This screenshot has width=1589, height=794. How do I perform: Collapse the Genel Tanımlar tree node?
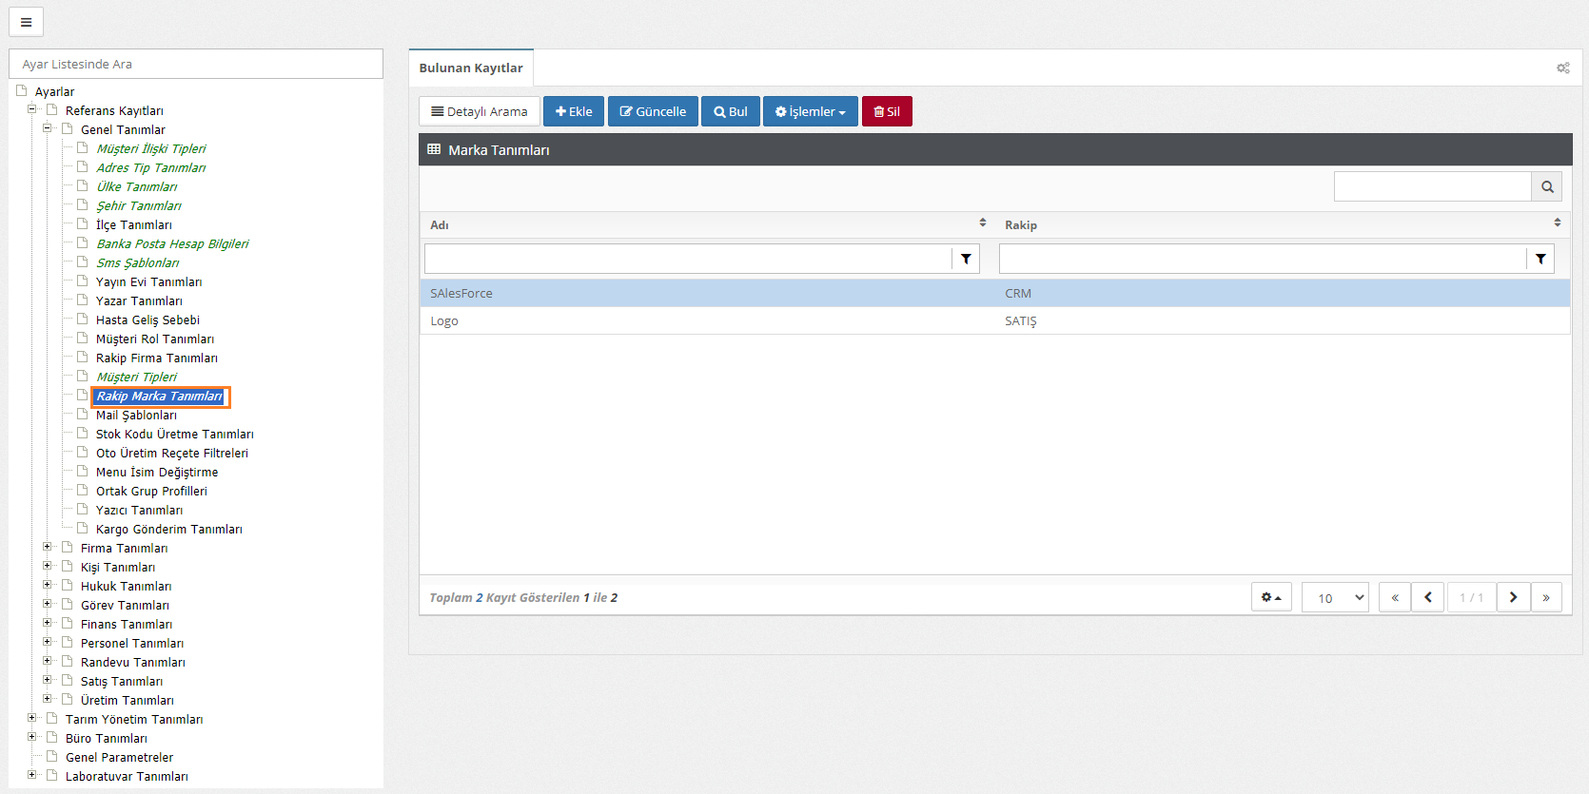tap(47, 128)
